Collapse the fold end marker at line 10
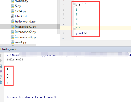Viewport: 131px width, 102px height. [74, 28]
